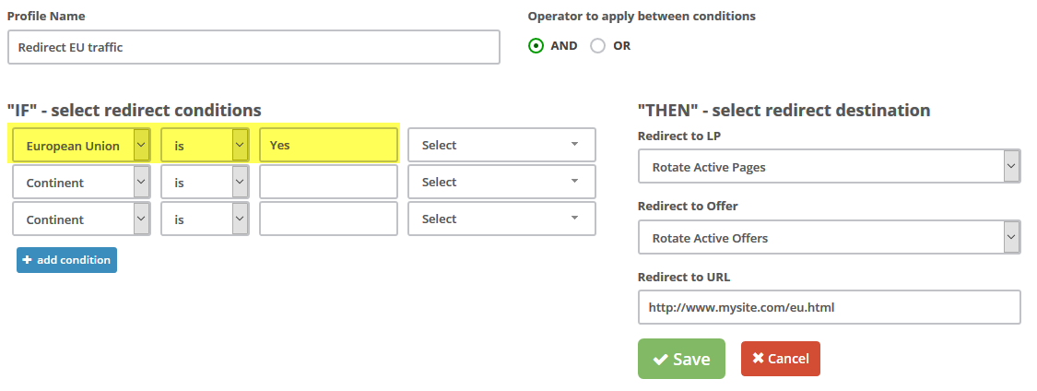Open the third row Select dropdown
The image size is (1037, 391).
pos(501,219)
